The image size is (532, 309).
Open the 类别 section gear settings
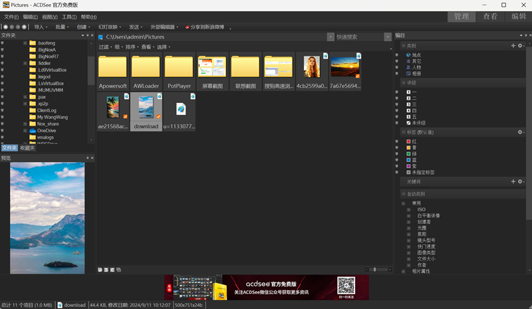tap(520, 46)
